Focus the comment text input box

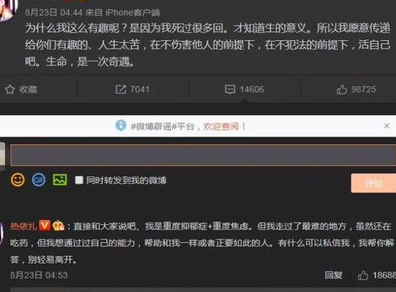point(203,155)
